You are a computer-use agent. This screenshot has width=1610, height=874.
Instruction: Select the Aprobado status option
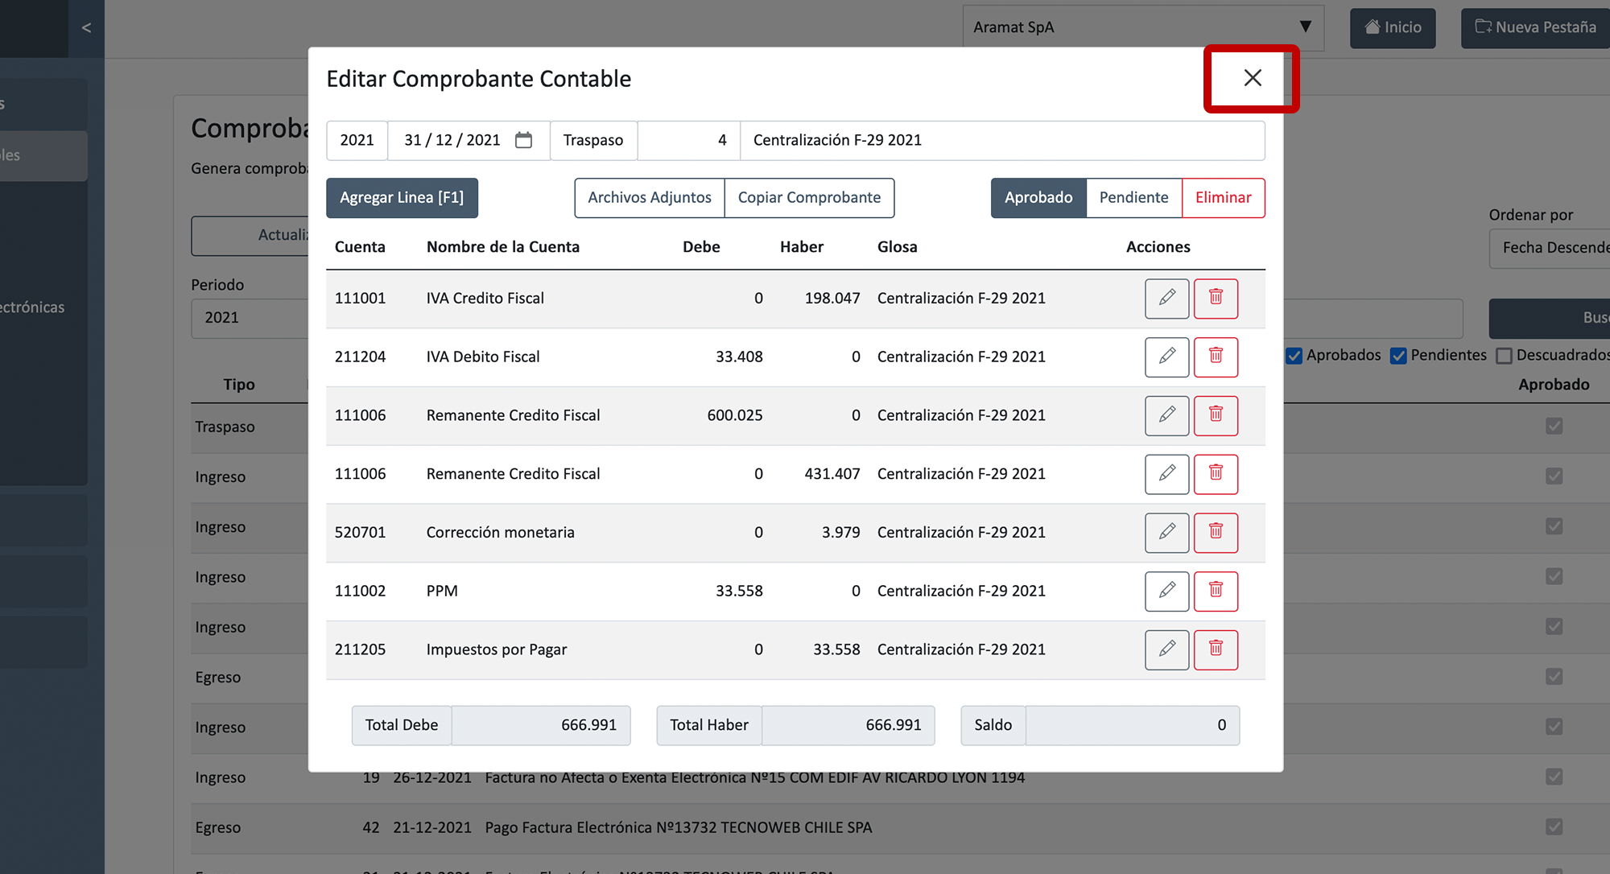point(1038,198)
